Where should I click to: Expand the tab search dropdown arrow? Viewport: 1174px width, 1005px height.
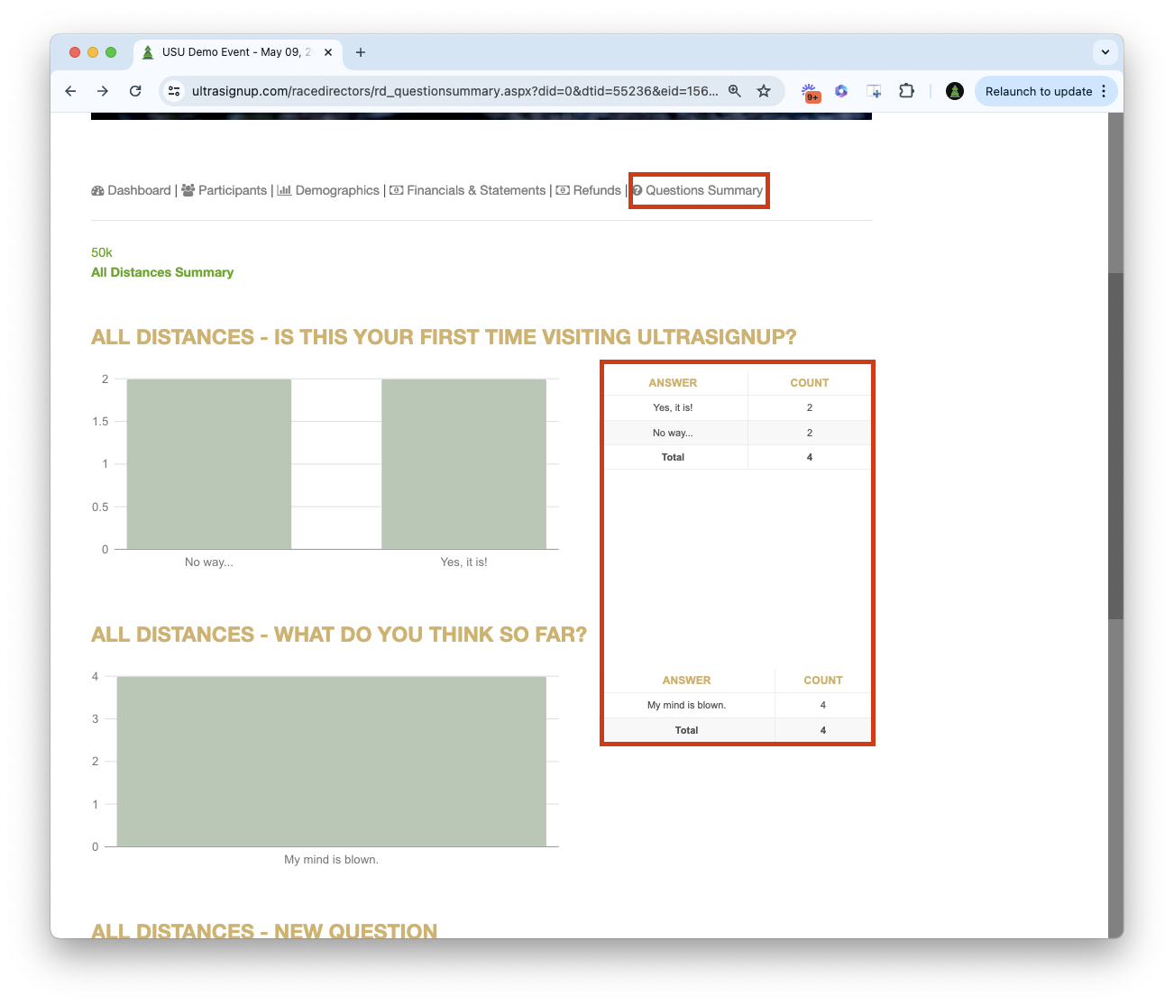tap(1105, 52)
